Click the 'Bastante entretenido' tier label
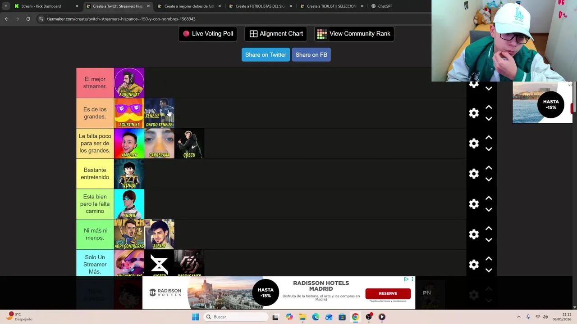Viewport: 577px width, 324px height. [x=95, y=174]
